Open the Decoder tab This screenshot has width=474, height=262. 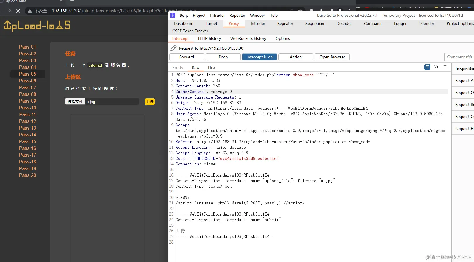(x=344, y=23)
